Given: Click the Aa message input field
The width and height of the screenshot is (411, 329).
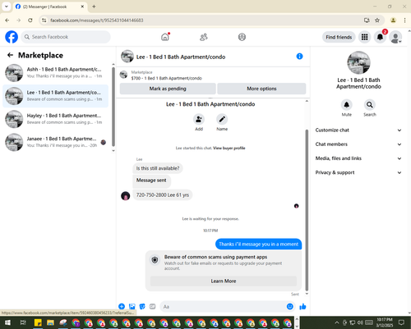Looking at the screenshot, I should pos(224,307).
